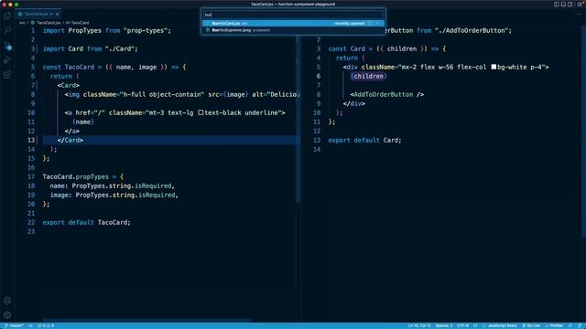
Task: Change the LF end of line sequence
Action: tap(475, 325)
